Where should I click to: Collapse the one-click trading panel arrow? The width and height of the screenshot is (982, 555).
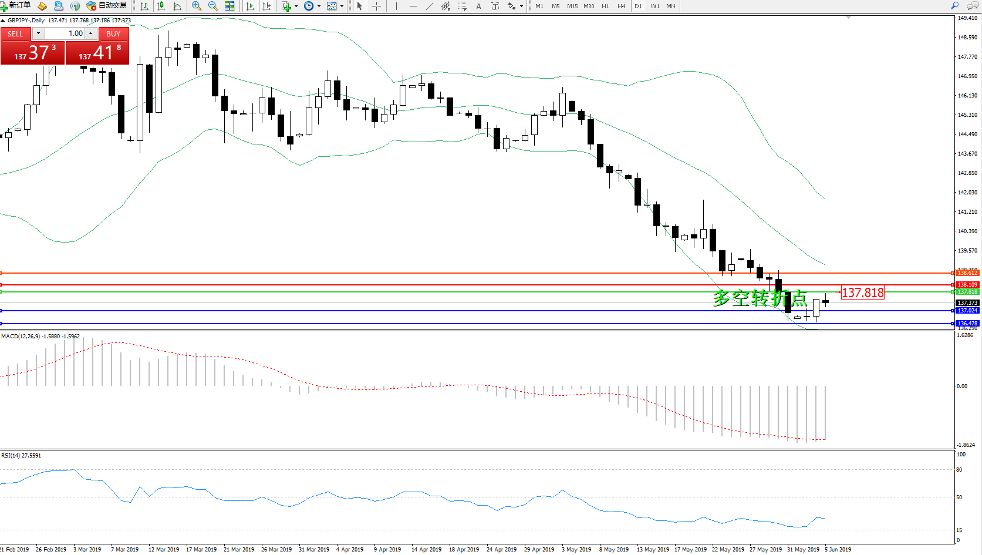point(3,21)
